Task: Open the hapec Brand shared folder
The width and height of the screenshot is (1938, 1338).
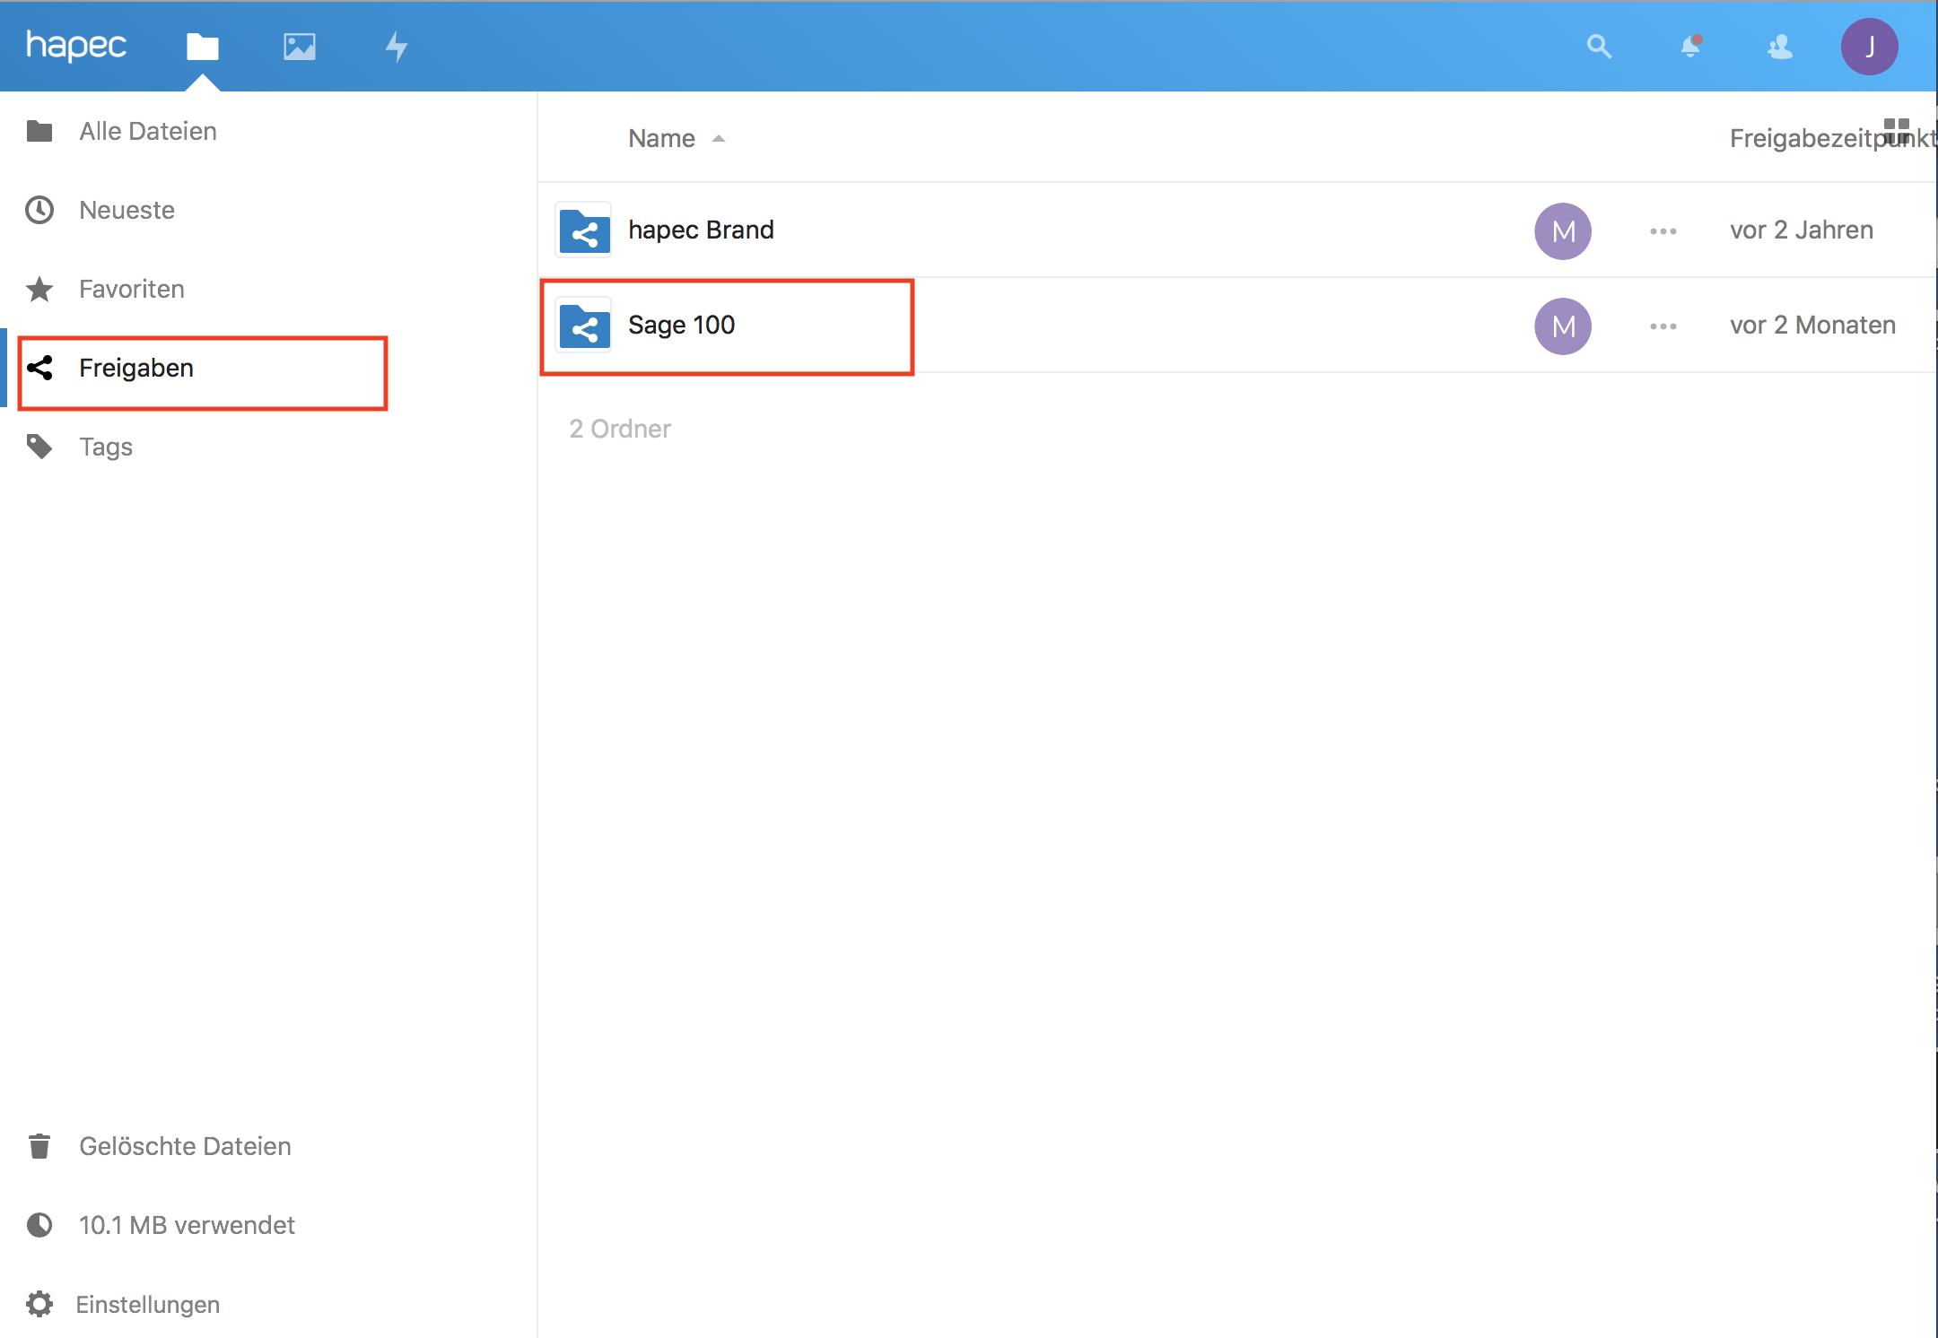Action: [701, 230]
